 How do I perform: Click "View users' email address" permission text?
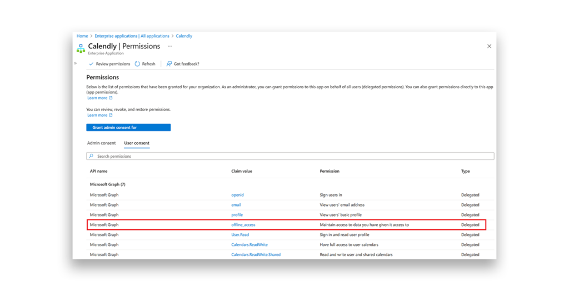(x=342, y=205)
